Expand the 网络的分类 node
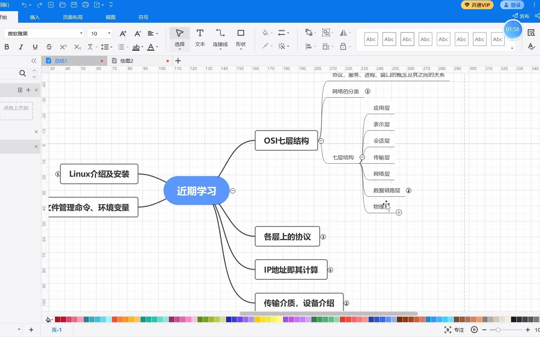Viewport: 540px width, 337px height. coord(368,92)
